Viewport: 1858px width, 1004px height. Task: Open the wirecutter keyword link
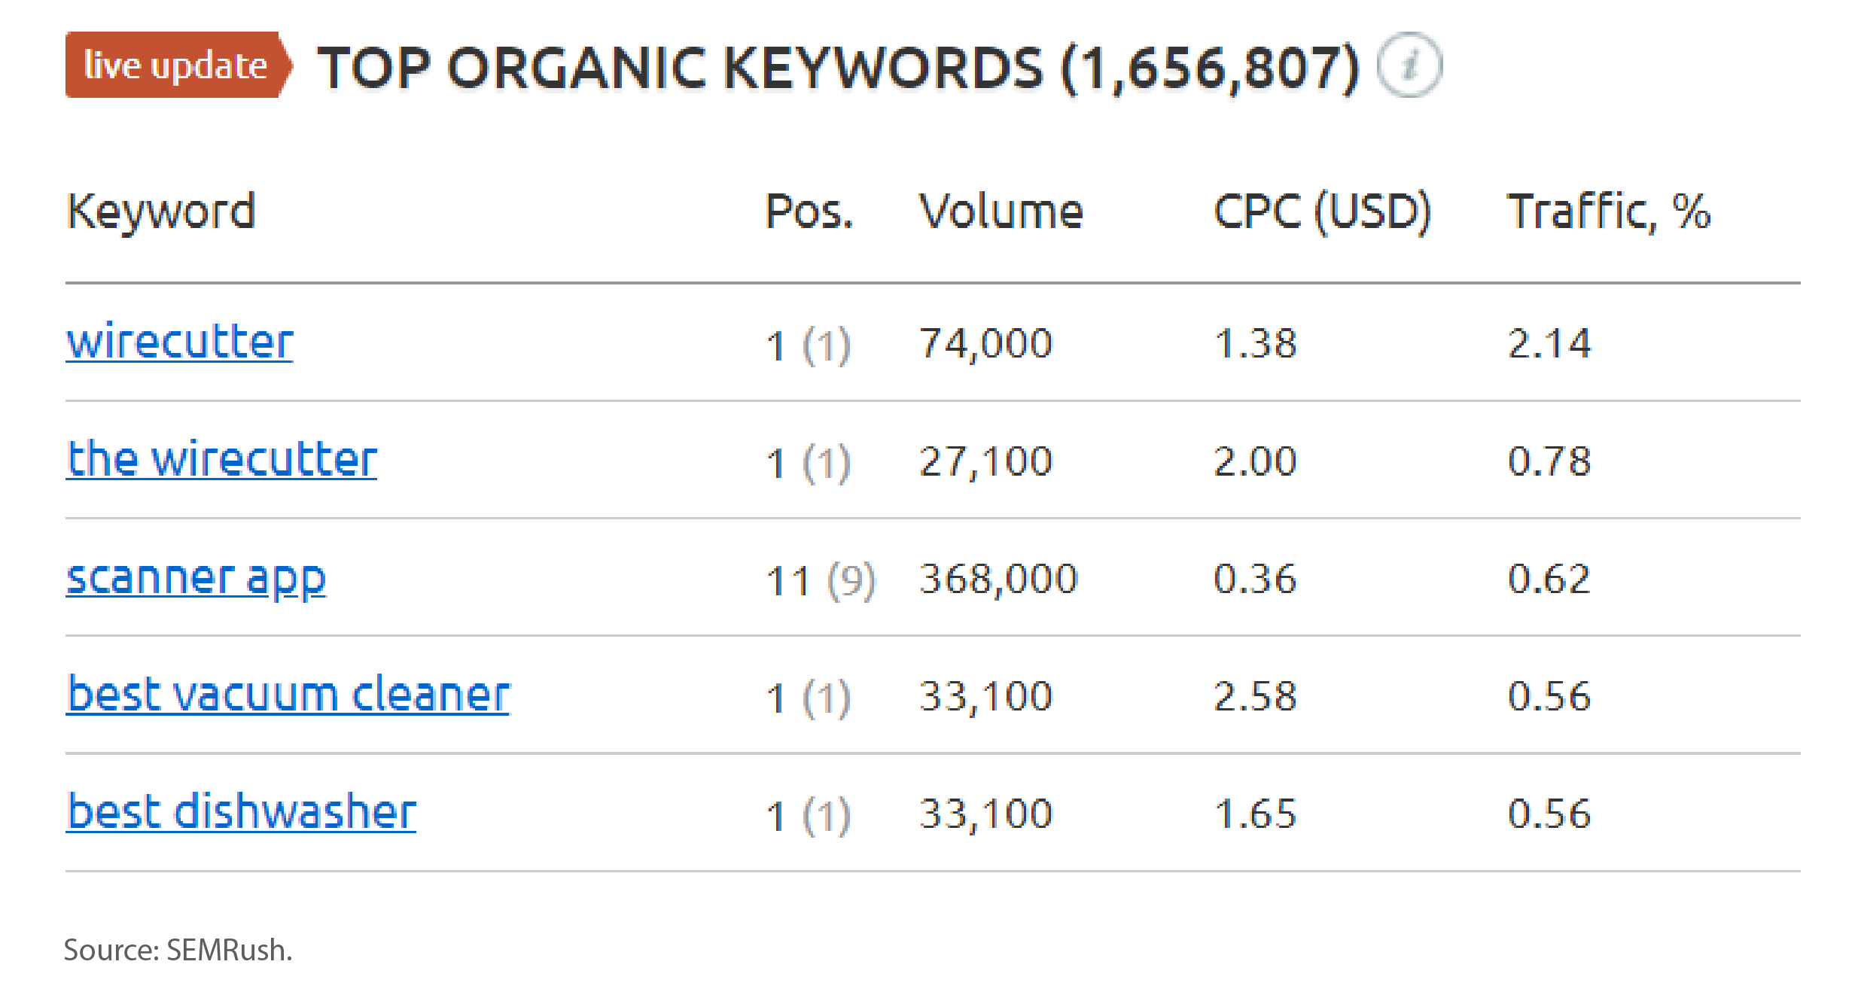pos(180,342)
